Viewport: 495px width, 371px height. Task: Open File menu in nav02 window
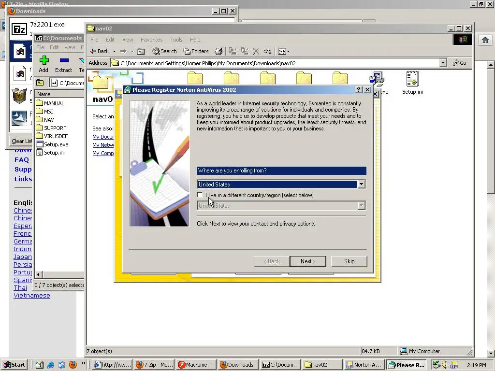click(x=94, y=40)
